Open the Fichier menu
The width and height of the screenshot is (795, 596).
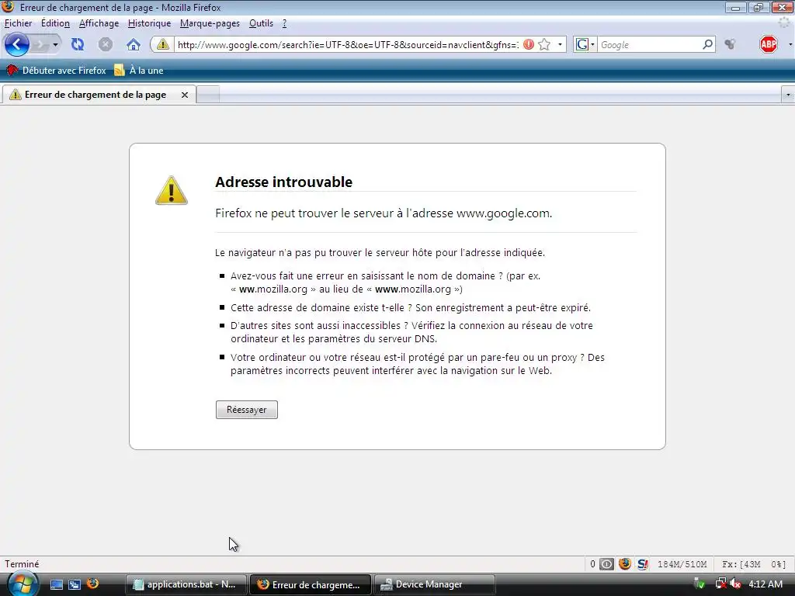pyautogui.click(x=19, y=23)
